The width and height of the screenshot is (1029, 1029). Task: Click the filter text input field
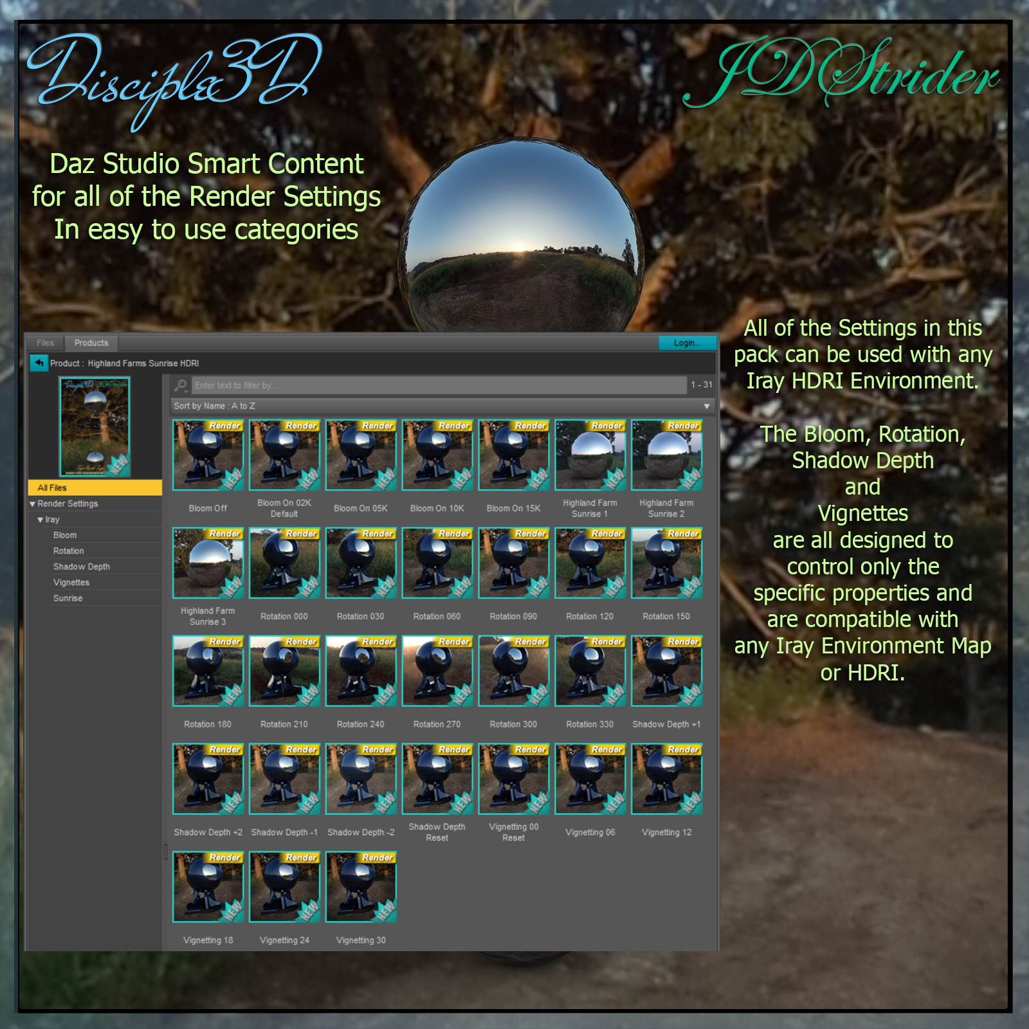coord(439,385)
